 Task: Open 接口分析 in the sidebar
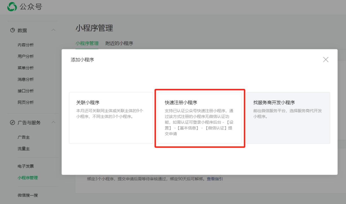[26, 91]
